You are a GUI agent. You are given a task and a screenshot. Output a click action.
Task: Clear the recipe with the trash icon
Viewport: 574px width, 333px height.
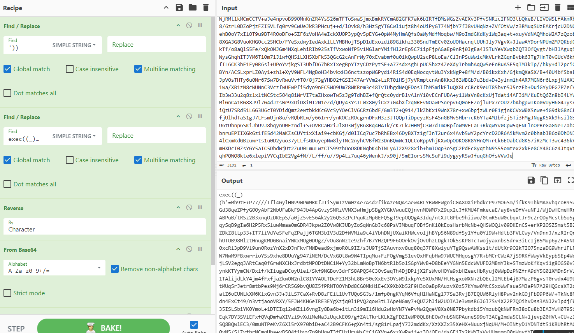(x=206, y=7)
